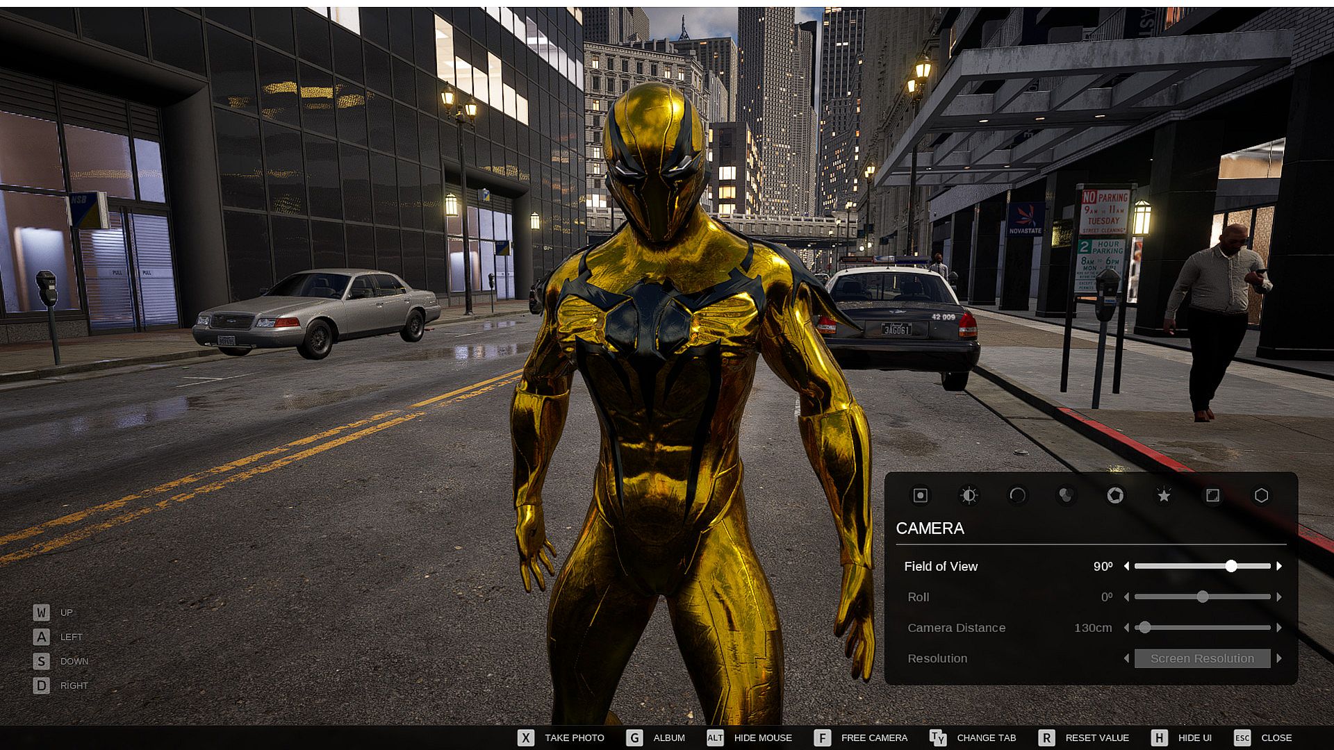Switch Resolution to previous option arrow

point(1126,658)
